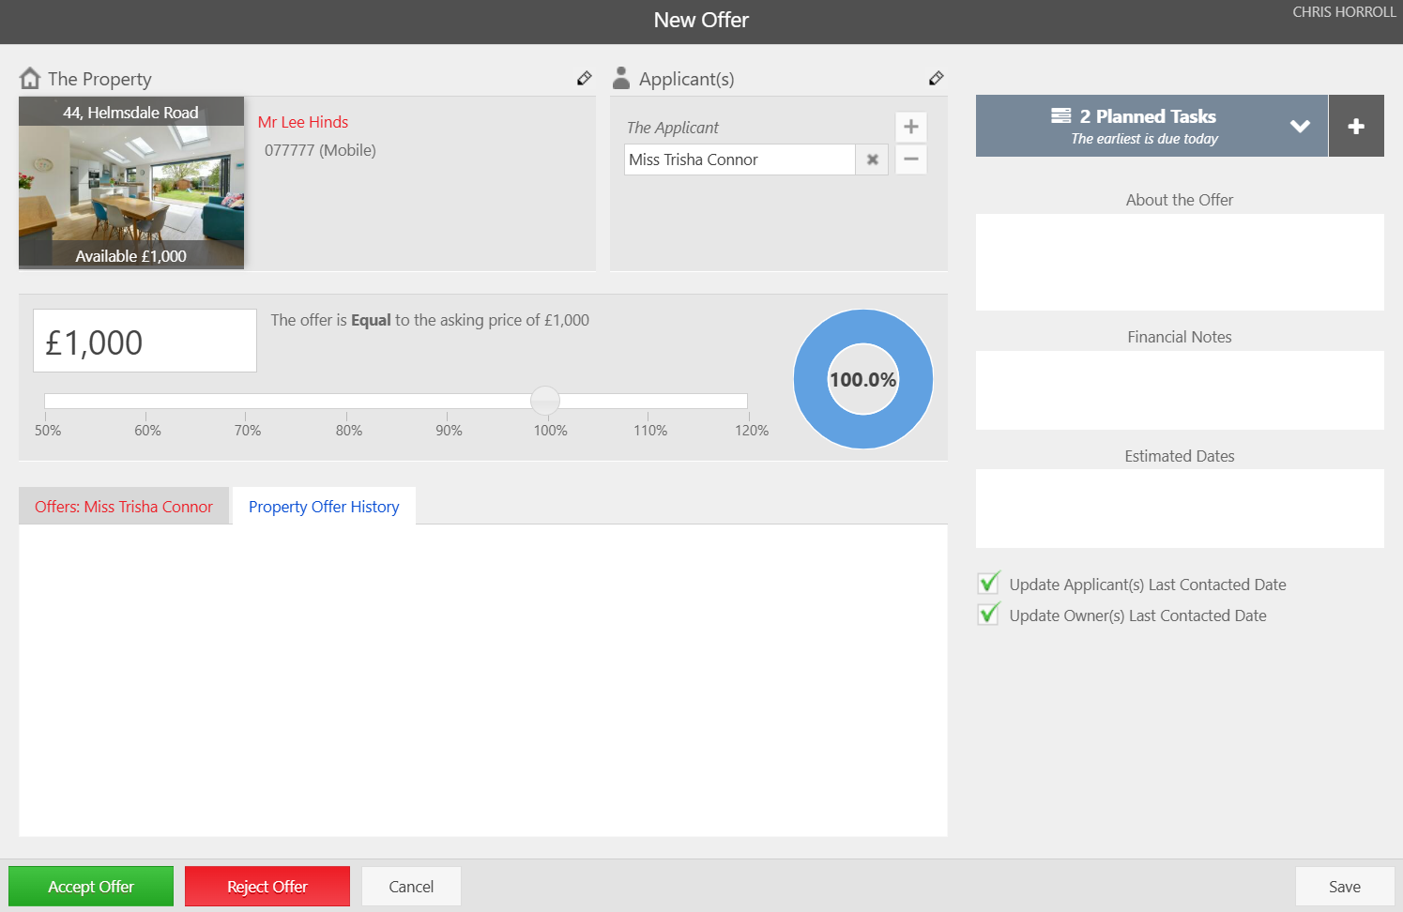The width and height of the screenshot is (1403, 912).
Task: Click the offer percentage slider handle
Action: pos(545,401)
